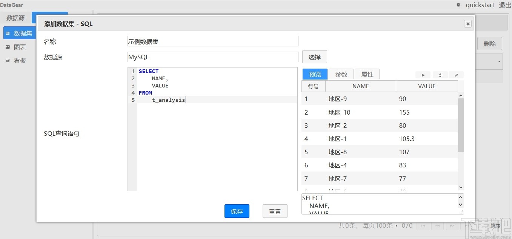Switch to the 参数 tab
The width and height of the screenshot is (512, 239).
[341, 74]
